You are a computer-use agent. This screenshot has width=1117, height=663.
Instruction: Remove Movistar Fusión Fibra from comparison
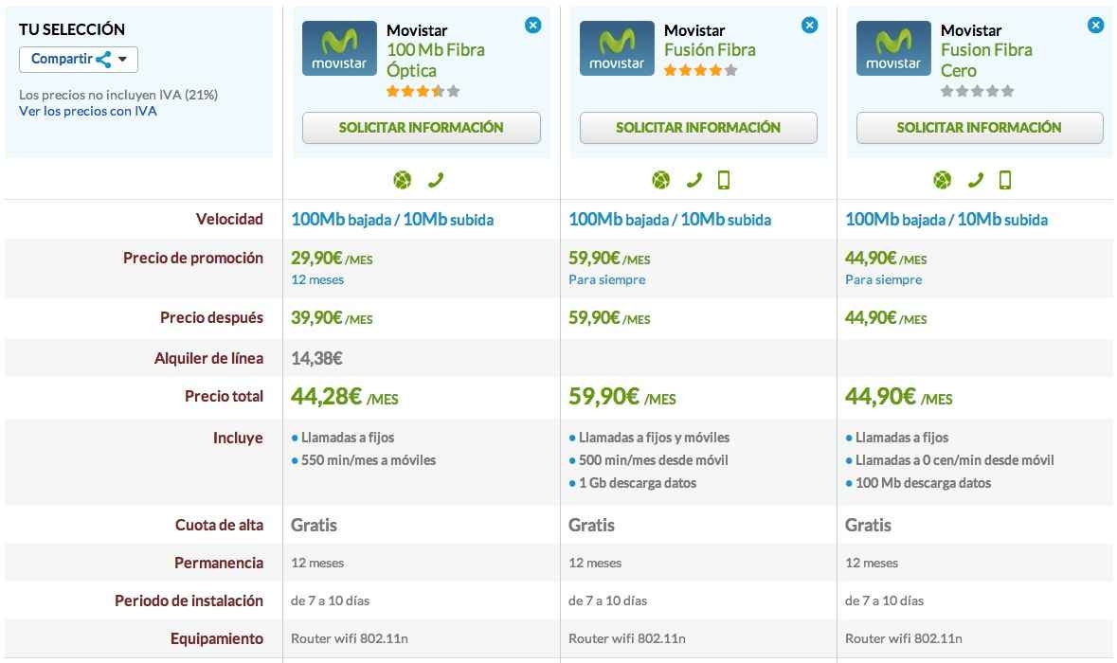pyautogui.click(x=809, y=26)
